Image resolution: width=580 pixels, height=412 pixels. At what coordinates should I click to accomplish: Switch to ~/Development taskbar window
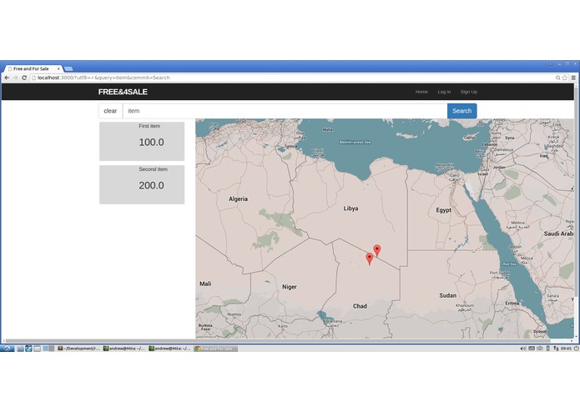coord(78,349)
